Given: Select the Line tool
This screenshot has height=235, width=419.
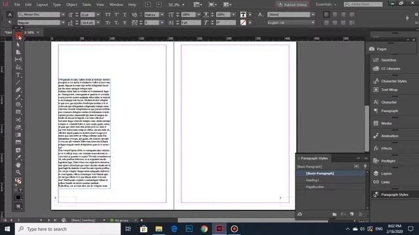Looking at the screenshot, I should 18,82.
